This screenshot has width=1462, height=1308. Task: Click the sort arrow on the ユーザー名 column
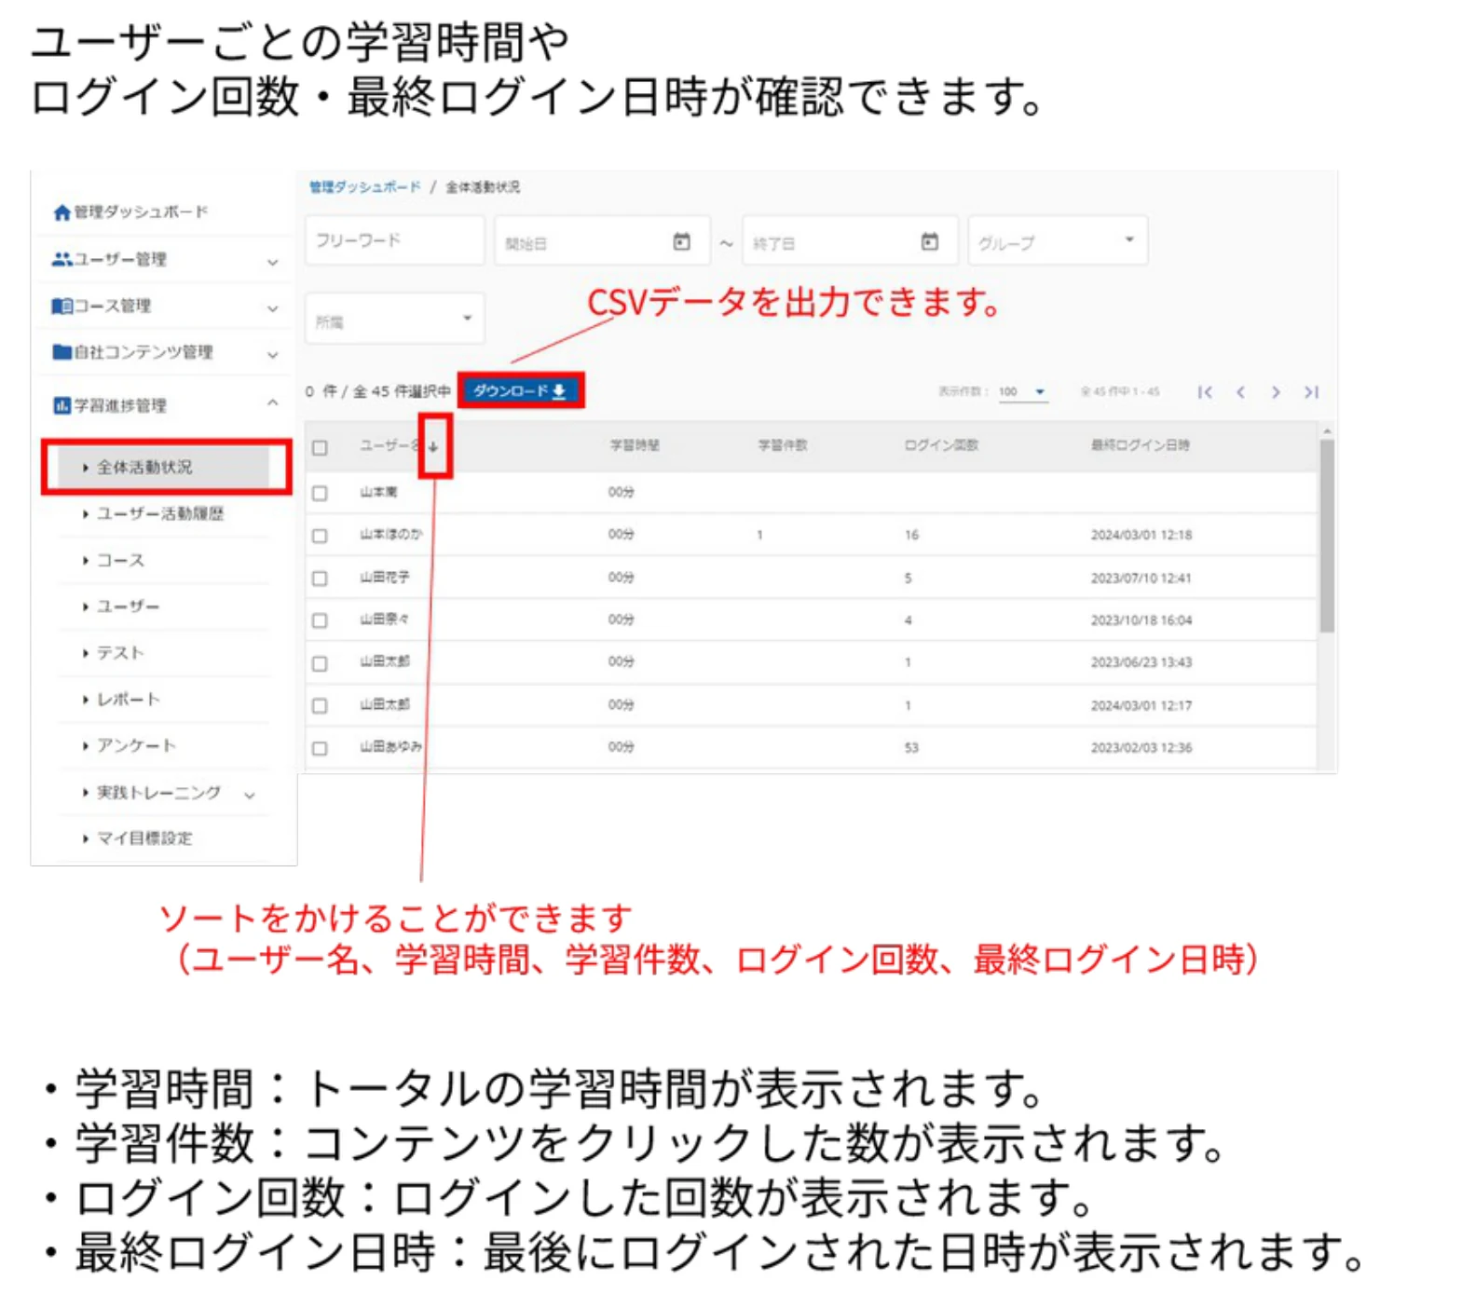pyautogui.click(x=433, y=446)
